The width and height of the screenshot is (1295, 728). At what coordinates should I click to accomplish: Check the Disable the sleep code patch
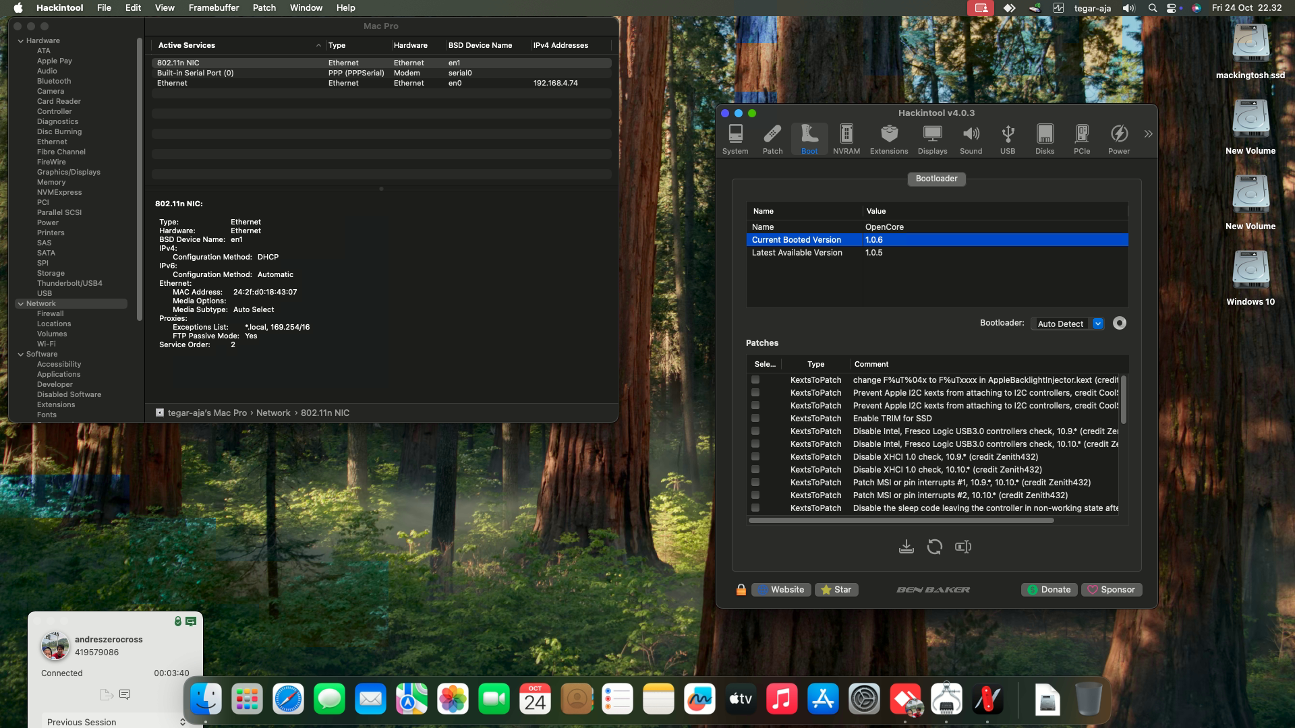[x=755, y=508]
